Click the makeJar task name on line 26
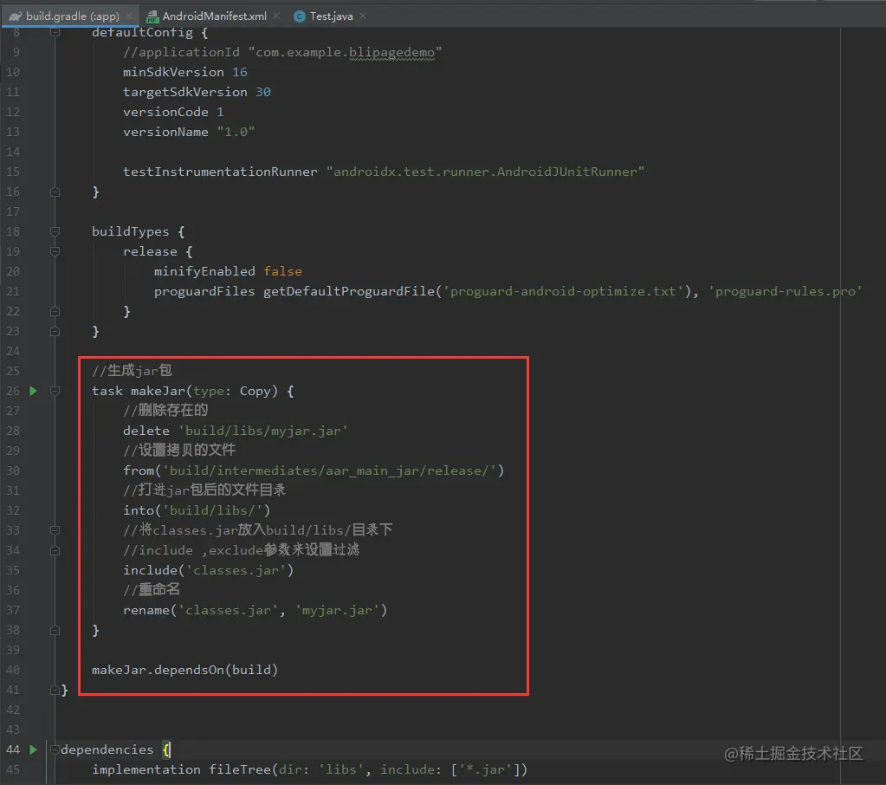886x785 pixels. pyautogui.click(x=158, y=391)
